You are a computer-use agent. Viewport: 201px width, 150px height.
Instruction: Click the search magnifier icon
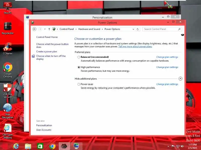(179, 29)
